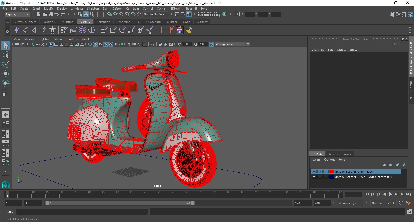Viewport: 414px width, 222px height.
Task: Activate the Rotate tool
Action: coord(6,83)
